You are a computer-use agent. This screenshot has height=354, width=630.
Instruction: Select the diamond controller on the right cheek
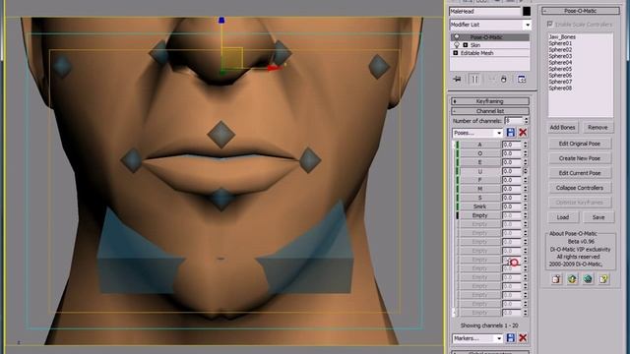pos(379,66)
